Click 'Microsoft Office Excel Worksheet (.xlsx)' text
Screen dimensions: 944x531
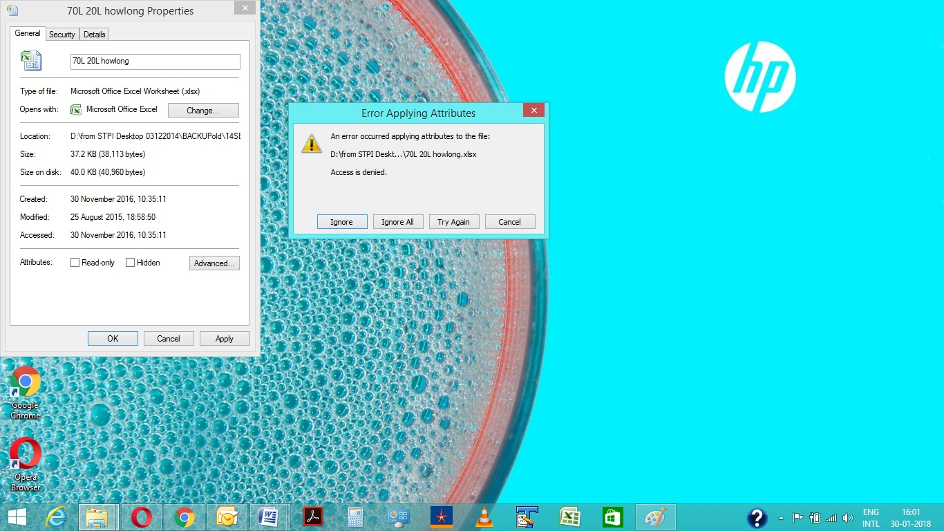(135, 91)
